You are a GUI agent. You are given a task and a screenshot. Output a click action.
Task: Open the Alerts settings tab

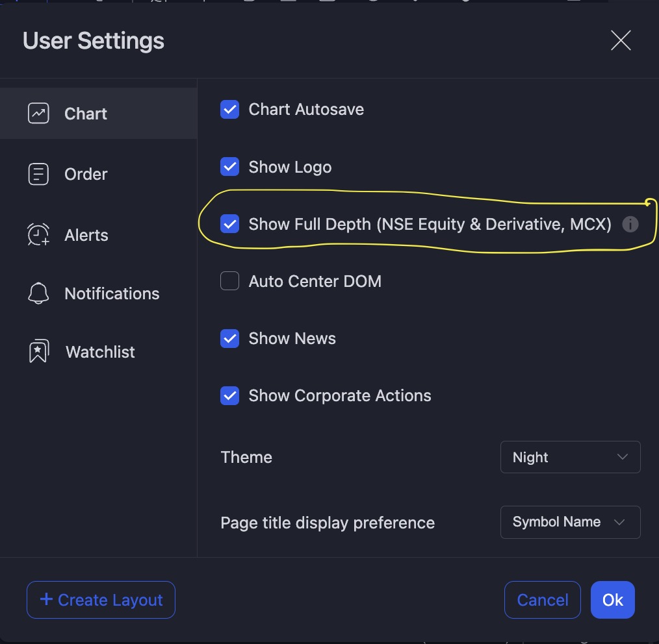86,235
